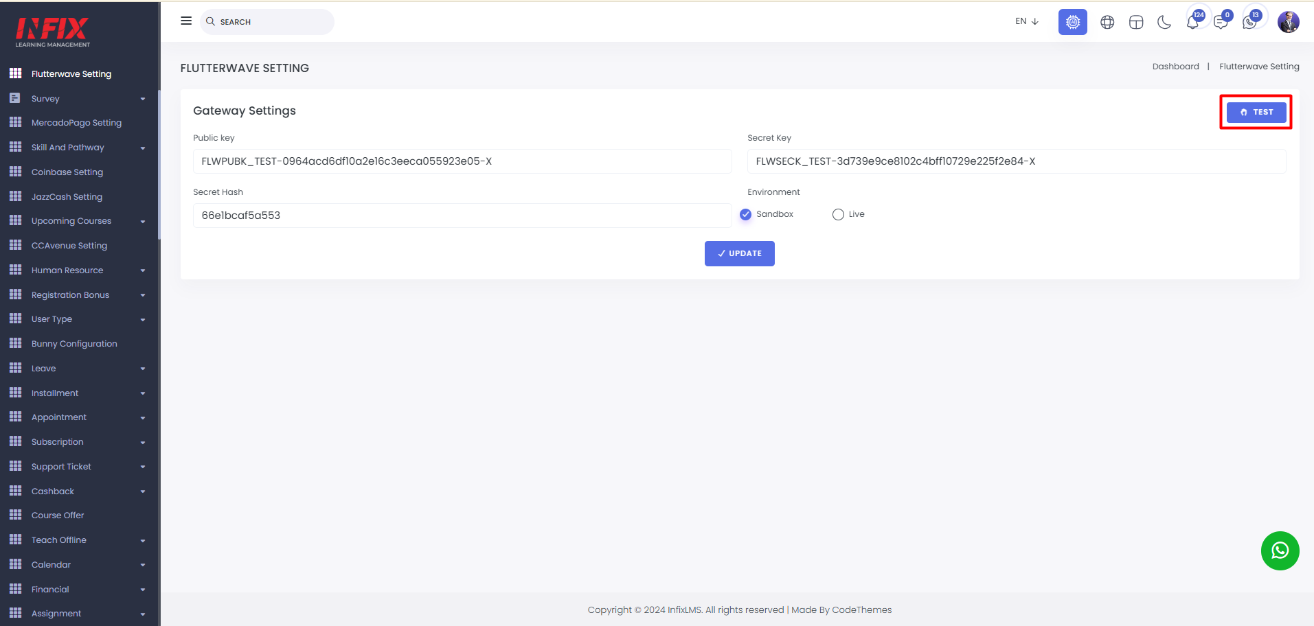Click Flutterwave Setting breadcrumb
The height and width of the screenshot is (626, 1314).
[x=1259, y=67]
